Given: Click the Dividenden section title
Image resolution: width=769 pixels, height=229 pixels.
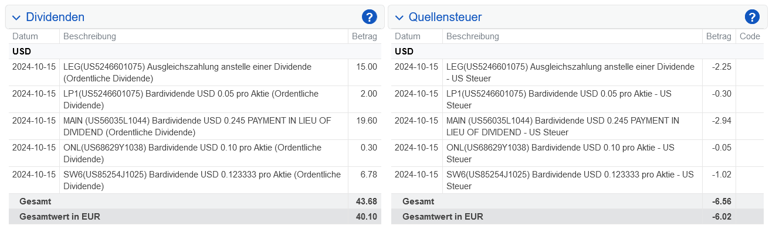Looking at the screenshot, I should [x=55, y=18].
